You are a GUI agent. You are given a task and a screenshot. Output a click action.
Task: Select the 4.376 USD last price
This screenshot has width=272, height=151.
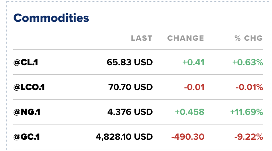tap(130, 112)
